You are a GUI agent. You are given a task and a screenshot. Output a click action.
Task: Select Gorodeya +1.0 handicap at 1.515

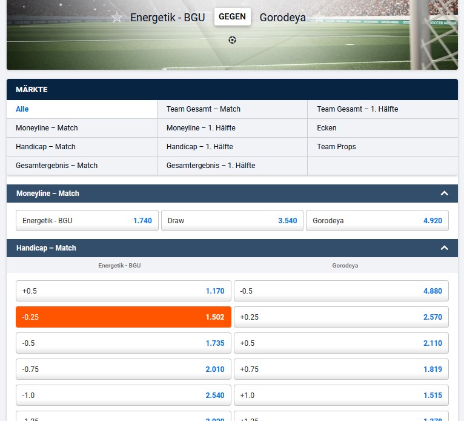(341, 396)
